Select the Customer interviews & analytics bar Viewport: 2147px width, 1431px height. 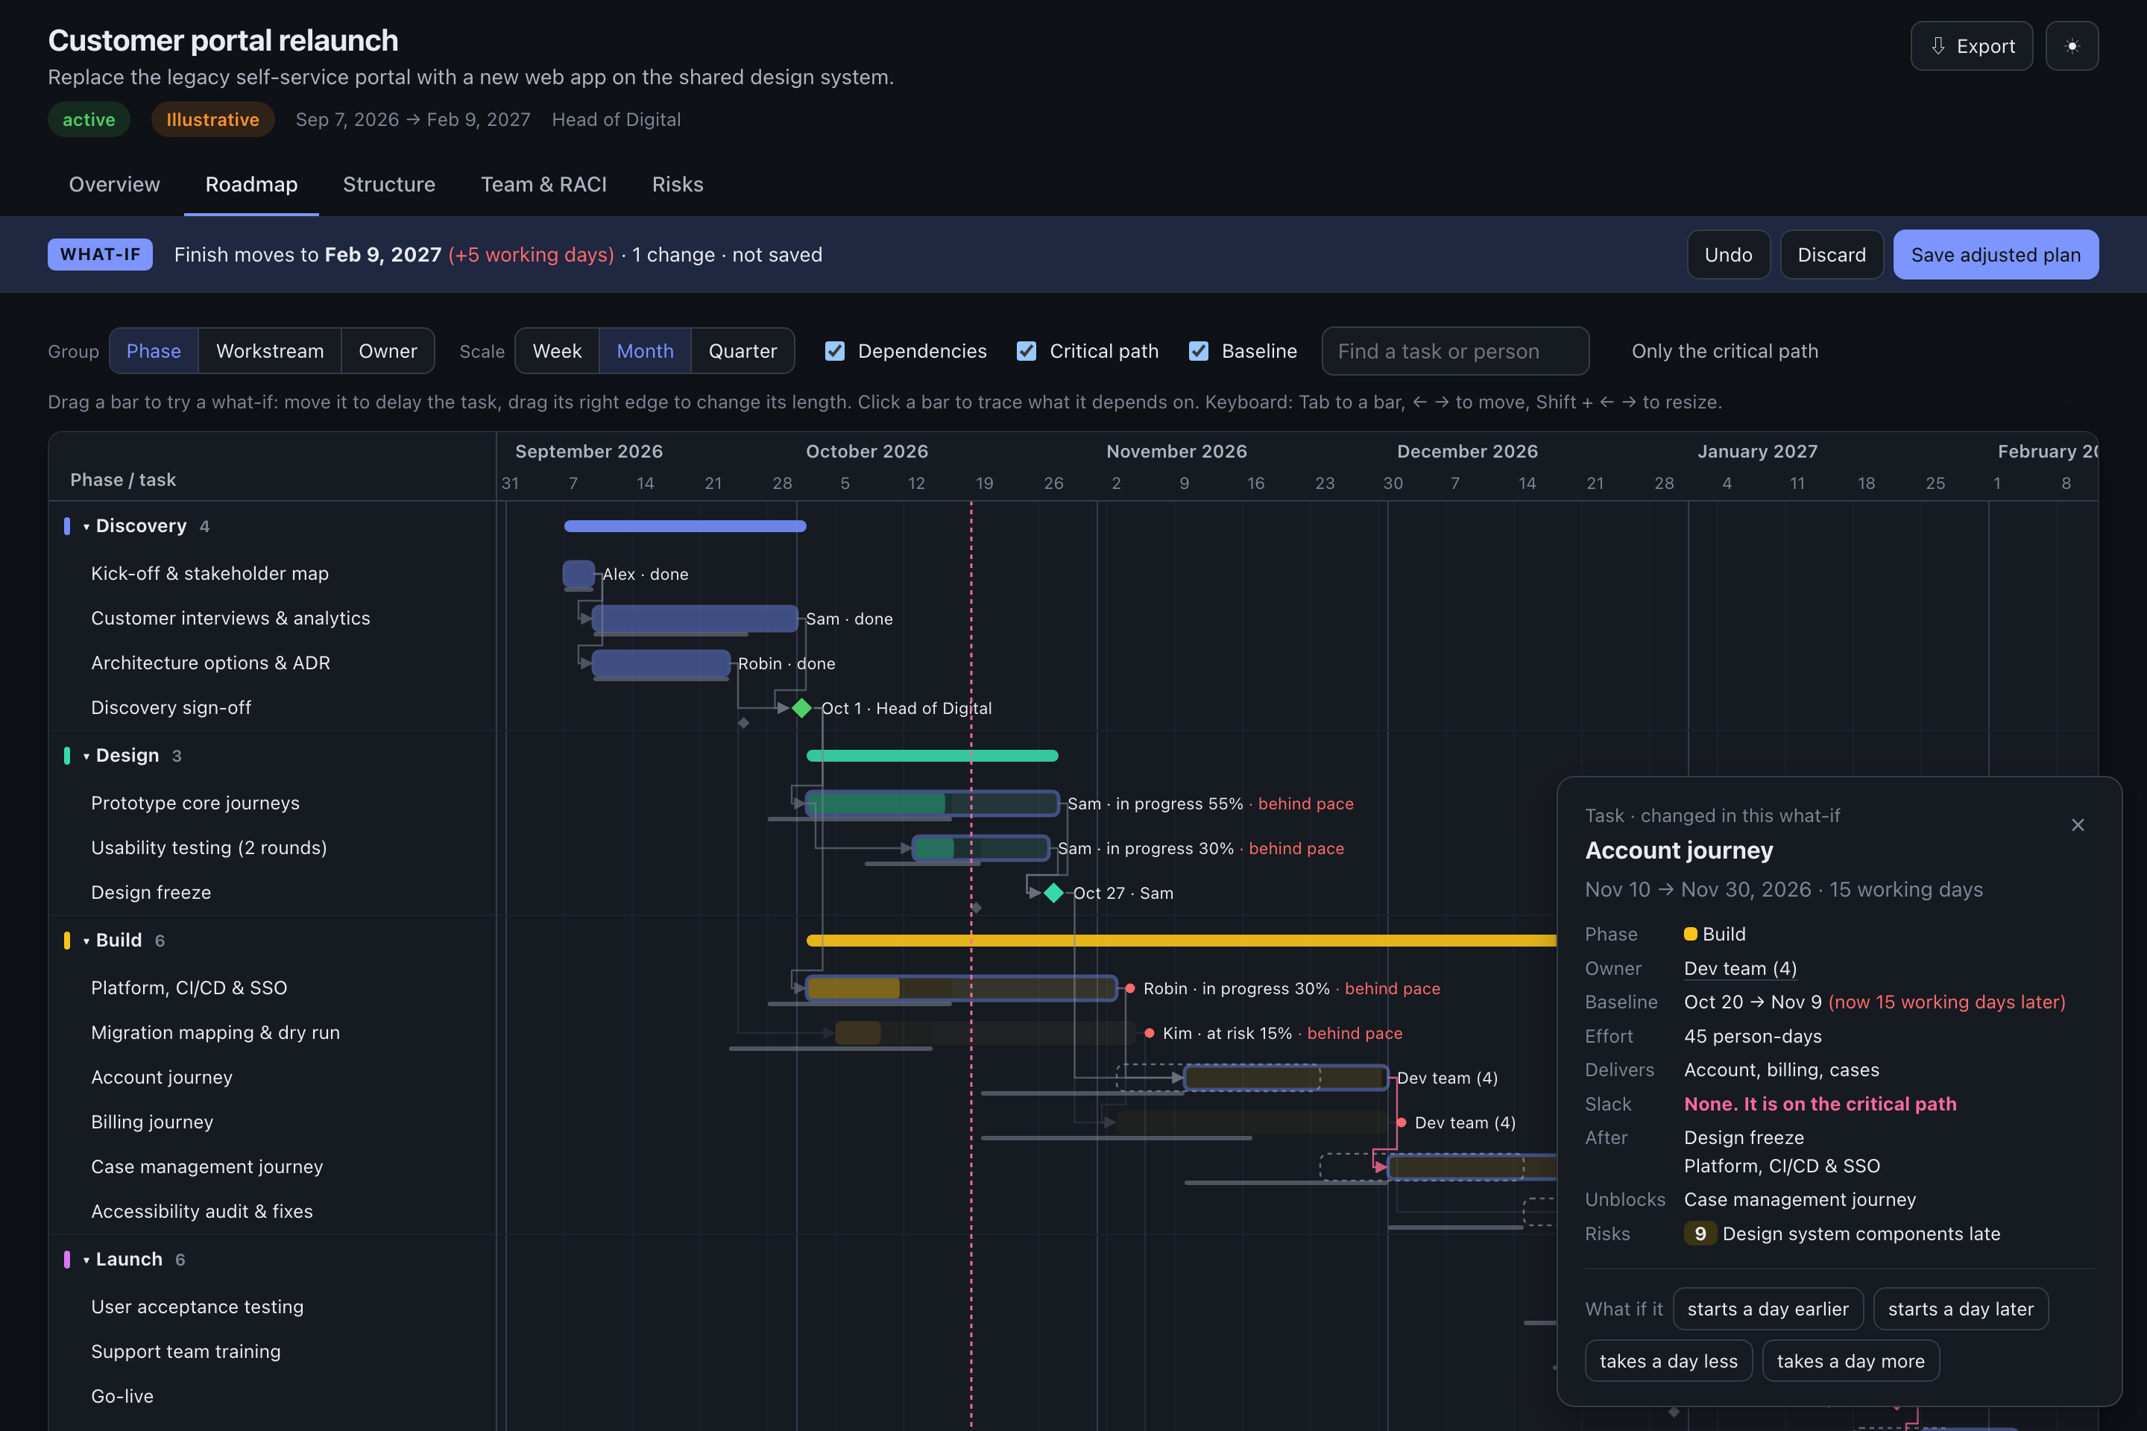coord(695,619)
